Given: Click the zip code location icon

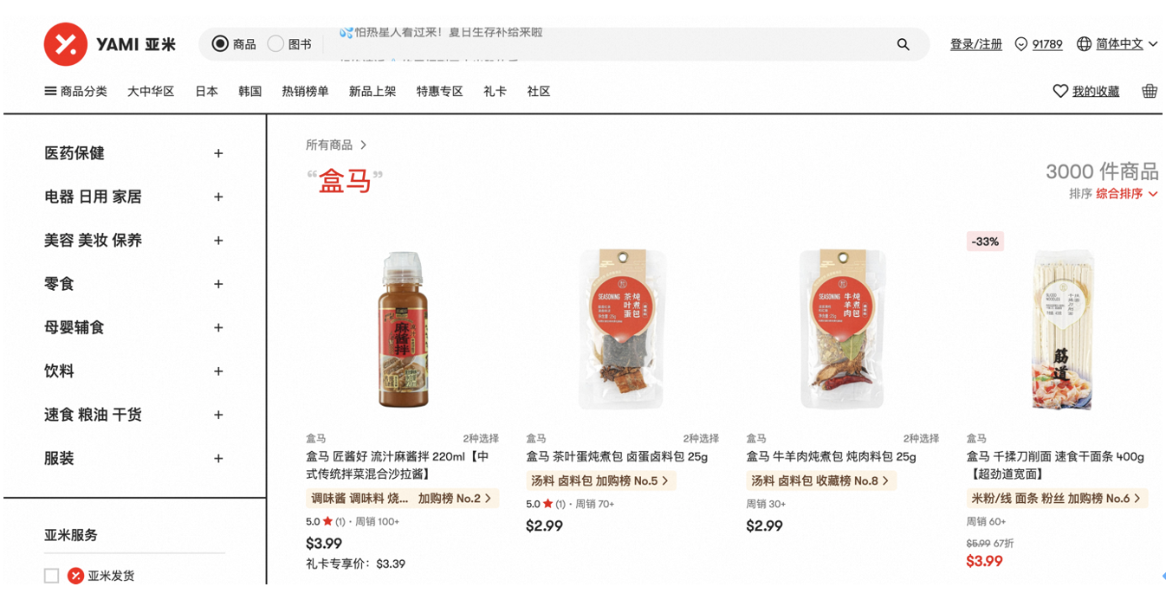Looking at the screenshot, I should click(1021, 44).
